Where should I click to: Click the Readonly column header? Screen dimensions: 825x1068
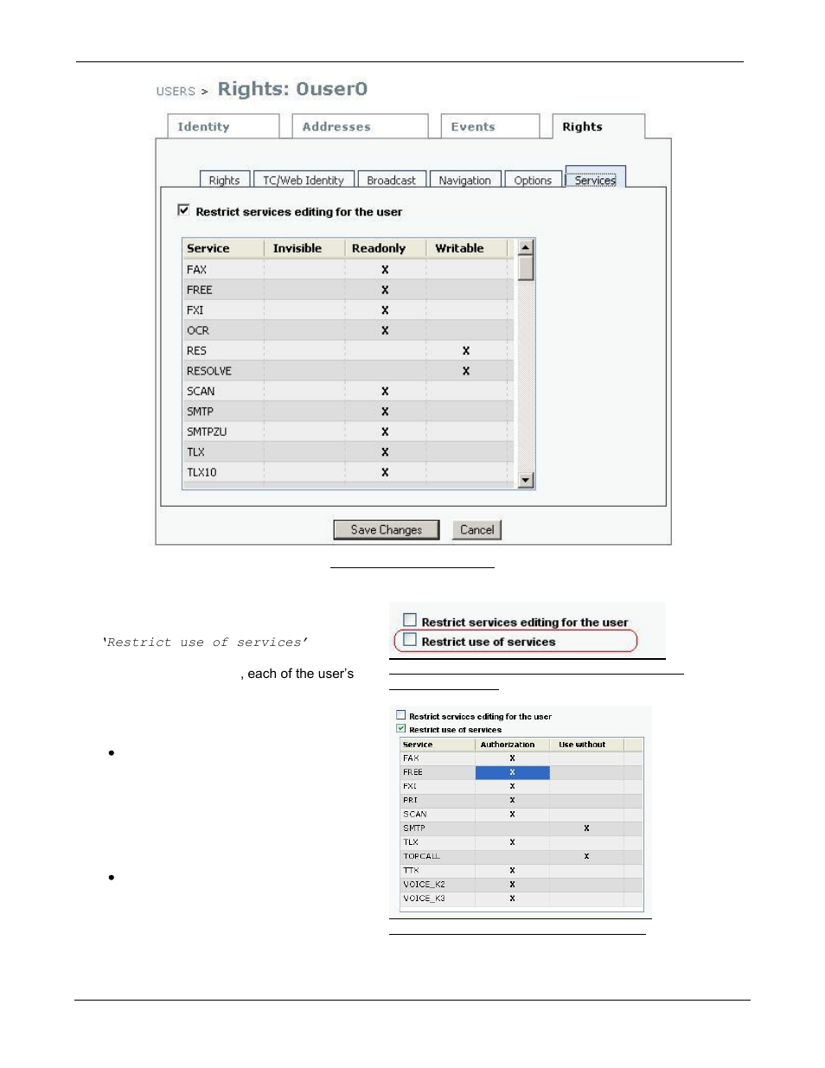(385, 248)
